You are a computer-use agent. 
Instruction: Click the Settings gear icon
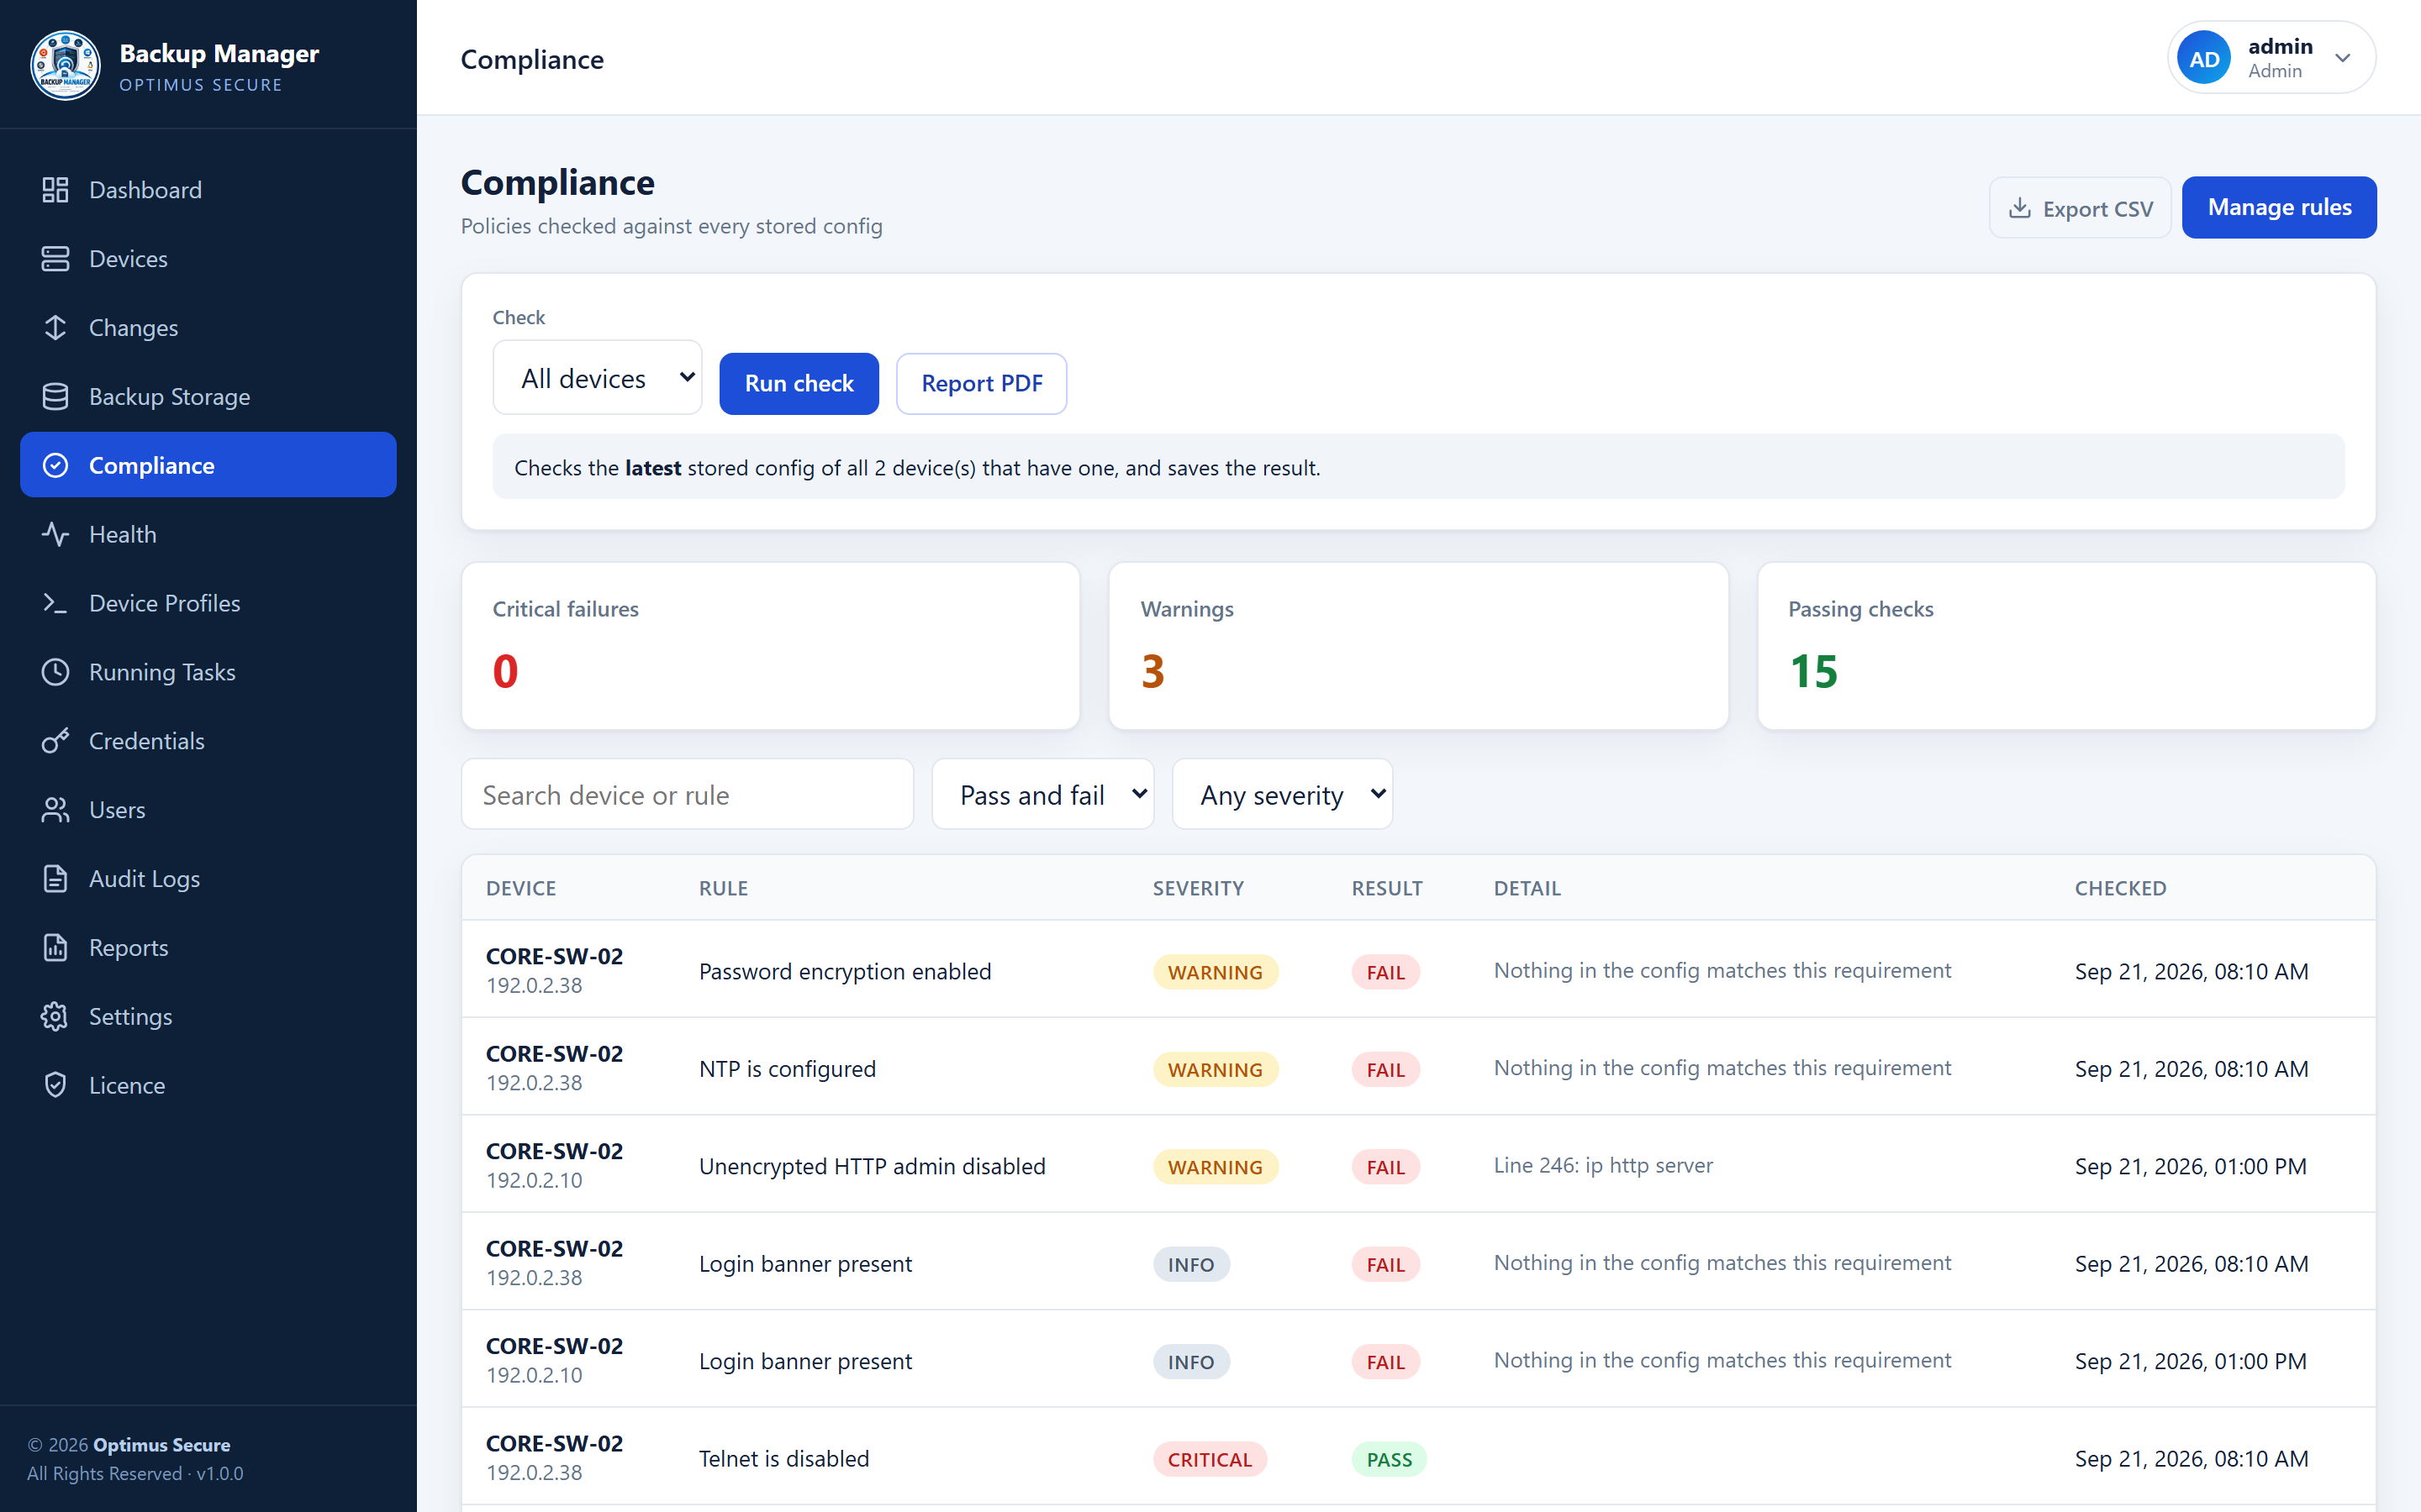[x=55, y=1017]
